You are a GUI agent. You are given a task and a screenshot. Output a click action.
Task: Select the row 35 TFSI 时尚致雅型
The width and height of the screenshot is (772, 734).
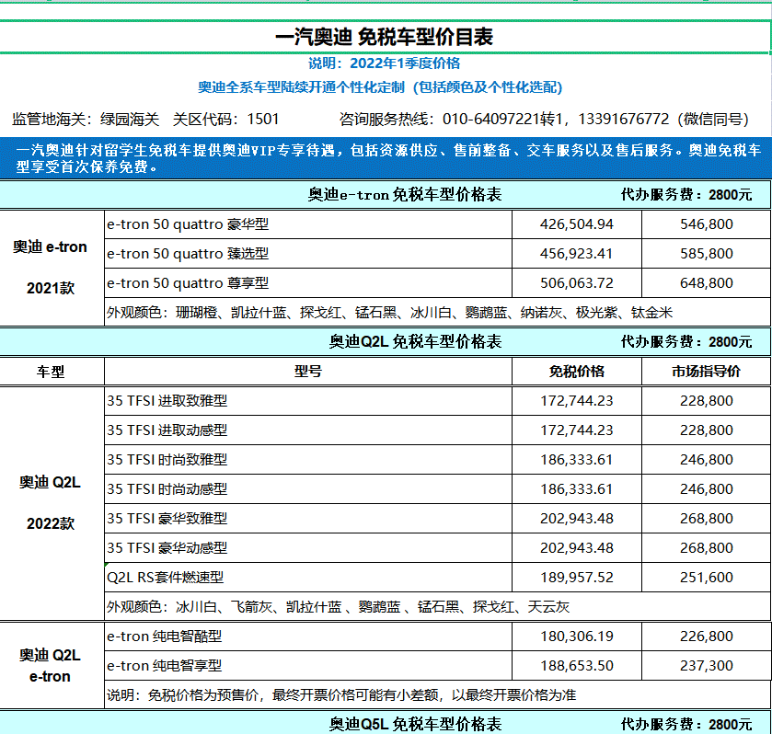(308, 460)
